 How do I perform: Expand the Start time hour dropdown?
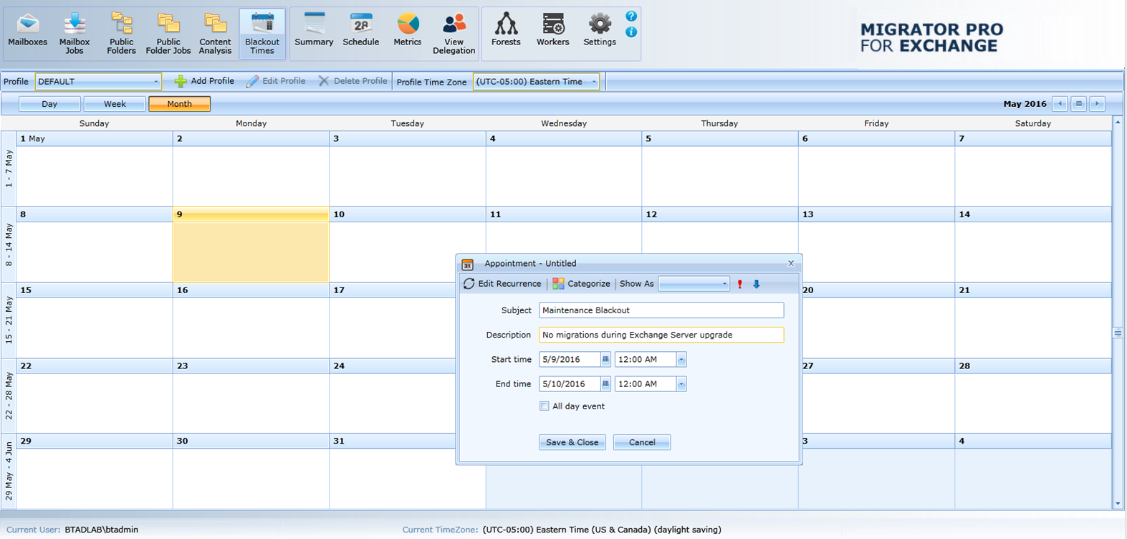[681, 359]
